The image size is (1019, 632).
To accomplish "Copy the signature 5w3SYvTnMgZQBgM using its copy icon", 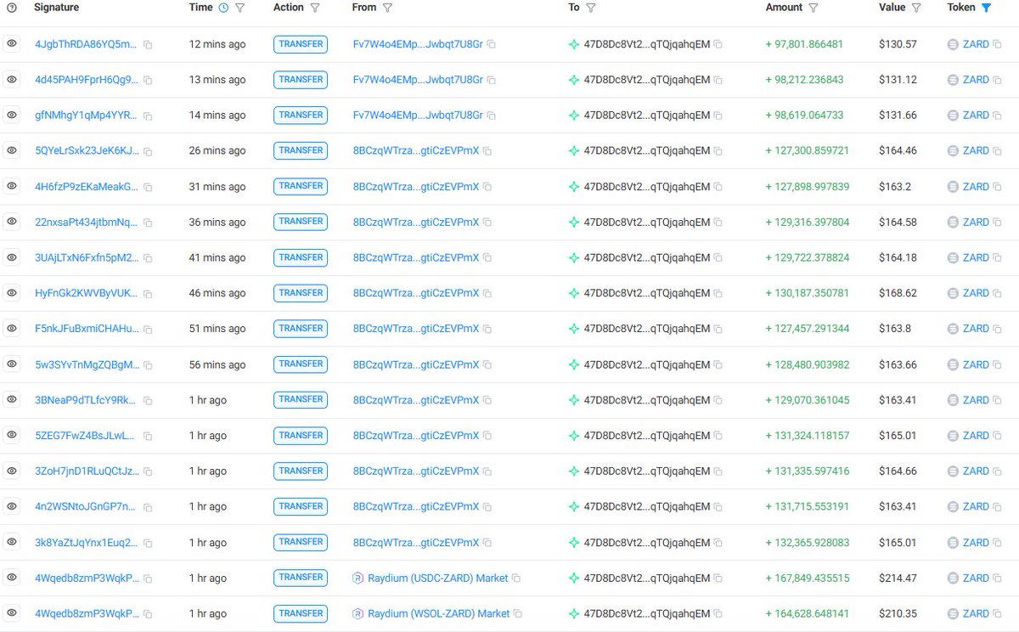I will 148,364.
